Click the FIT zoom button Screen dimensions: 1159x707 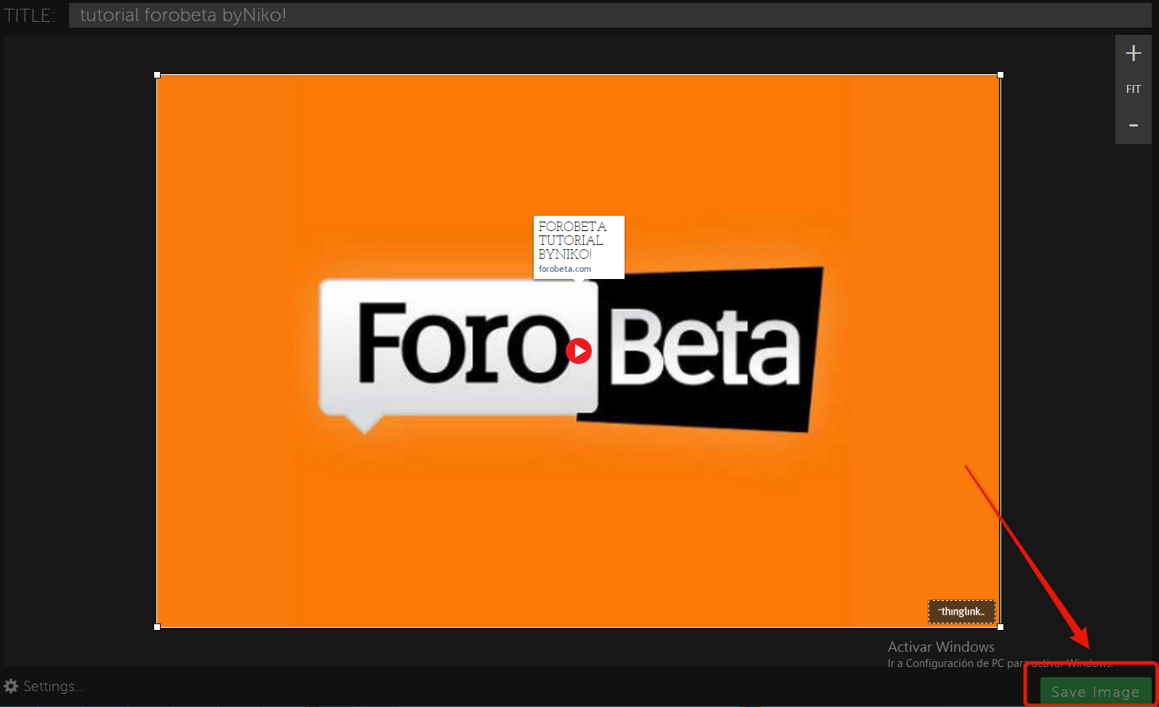pyautogui.click(x=1133, y=89)
